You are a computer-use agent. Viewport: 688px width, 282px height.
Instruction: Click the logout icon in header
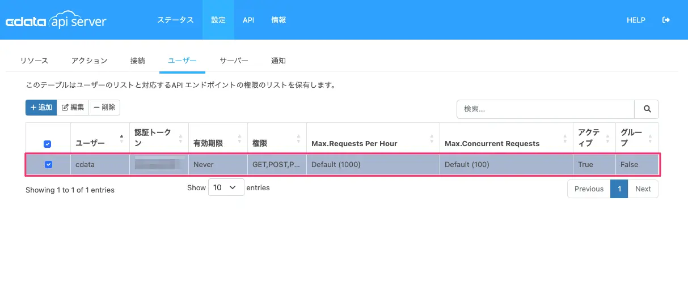[x=666, y=20]
